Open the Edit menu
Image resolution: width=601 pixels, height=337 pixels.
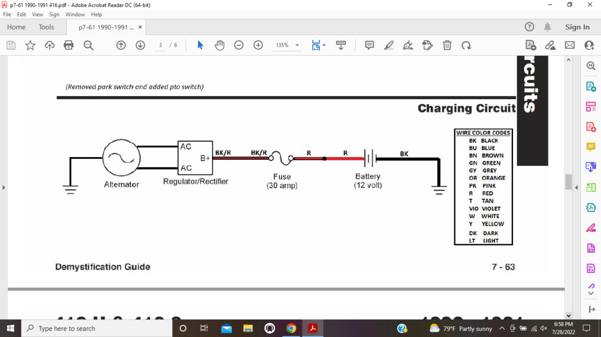click(22, 14)
